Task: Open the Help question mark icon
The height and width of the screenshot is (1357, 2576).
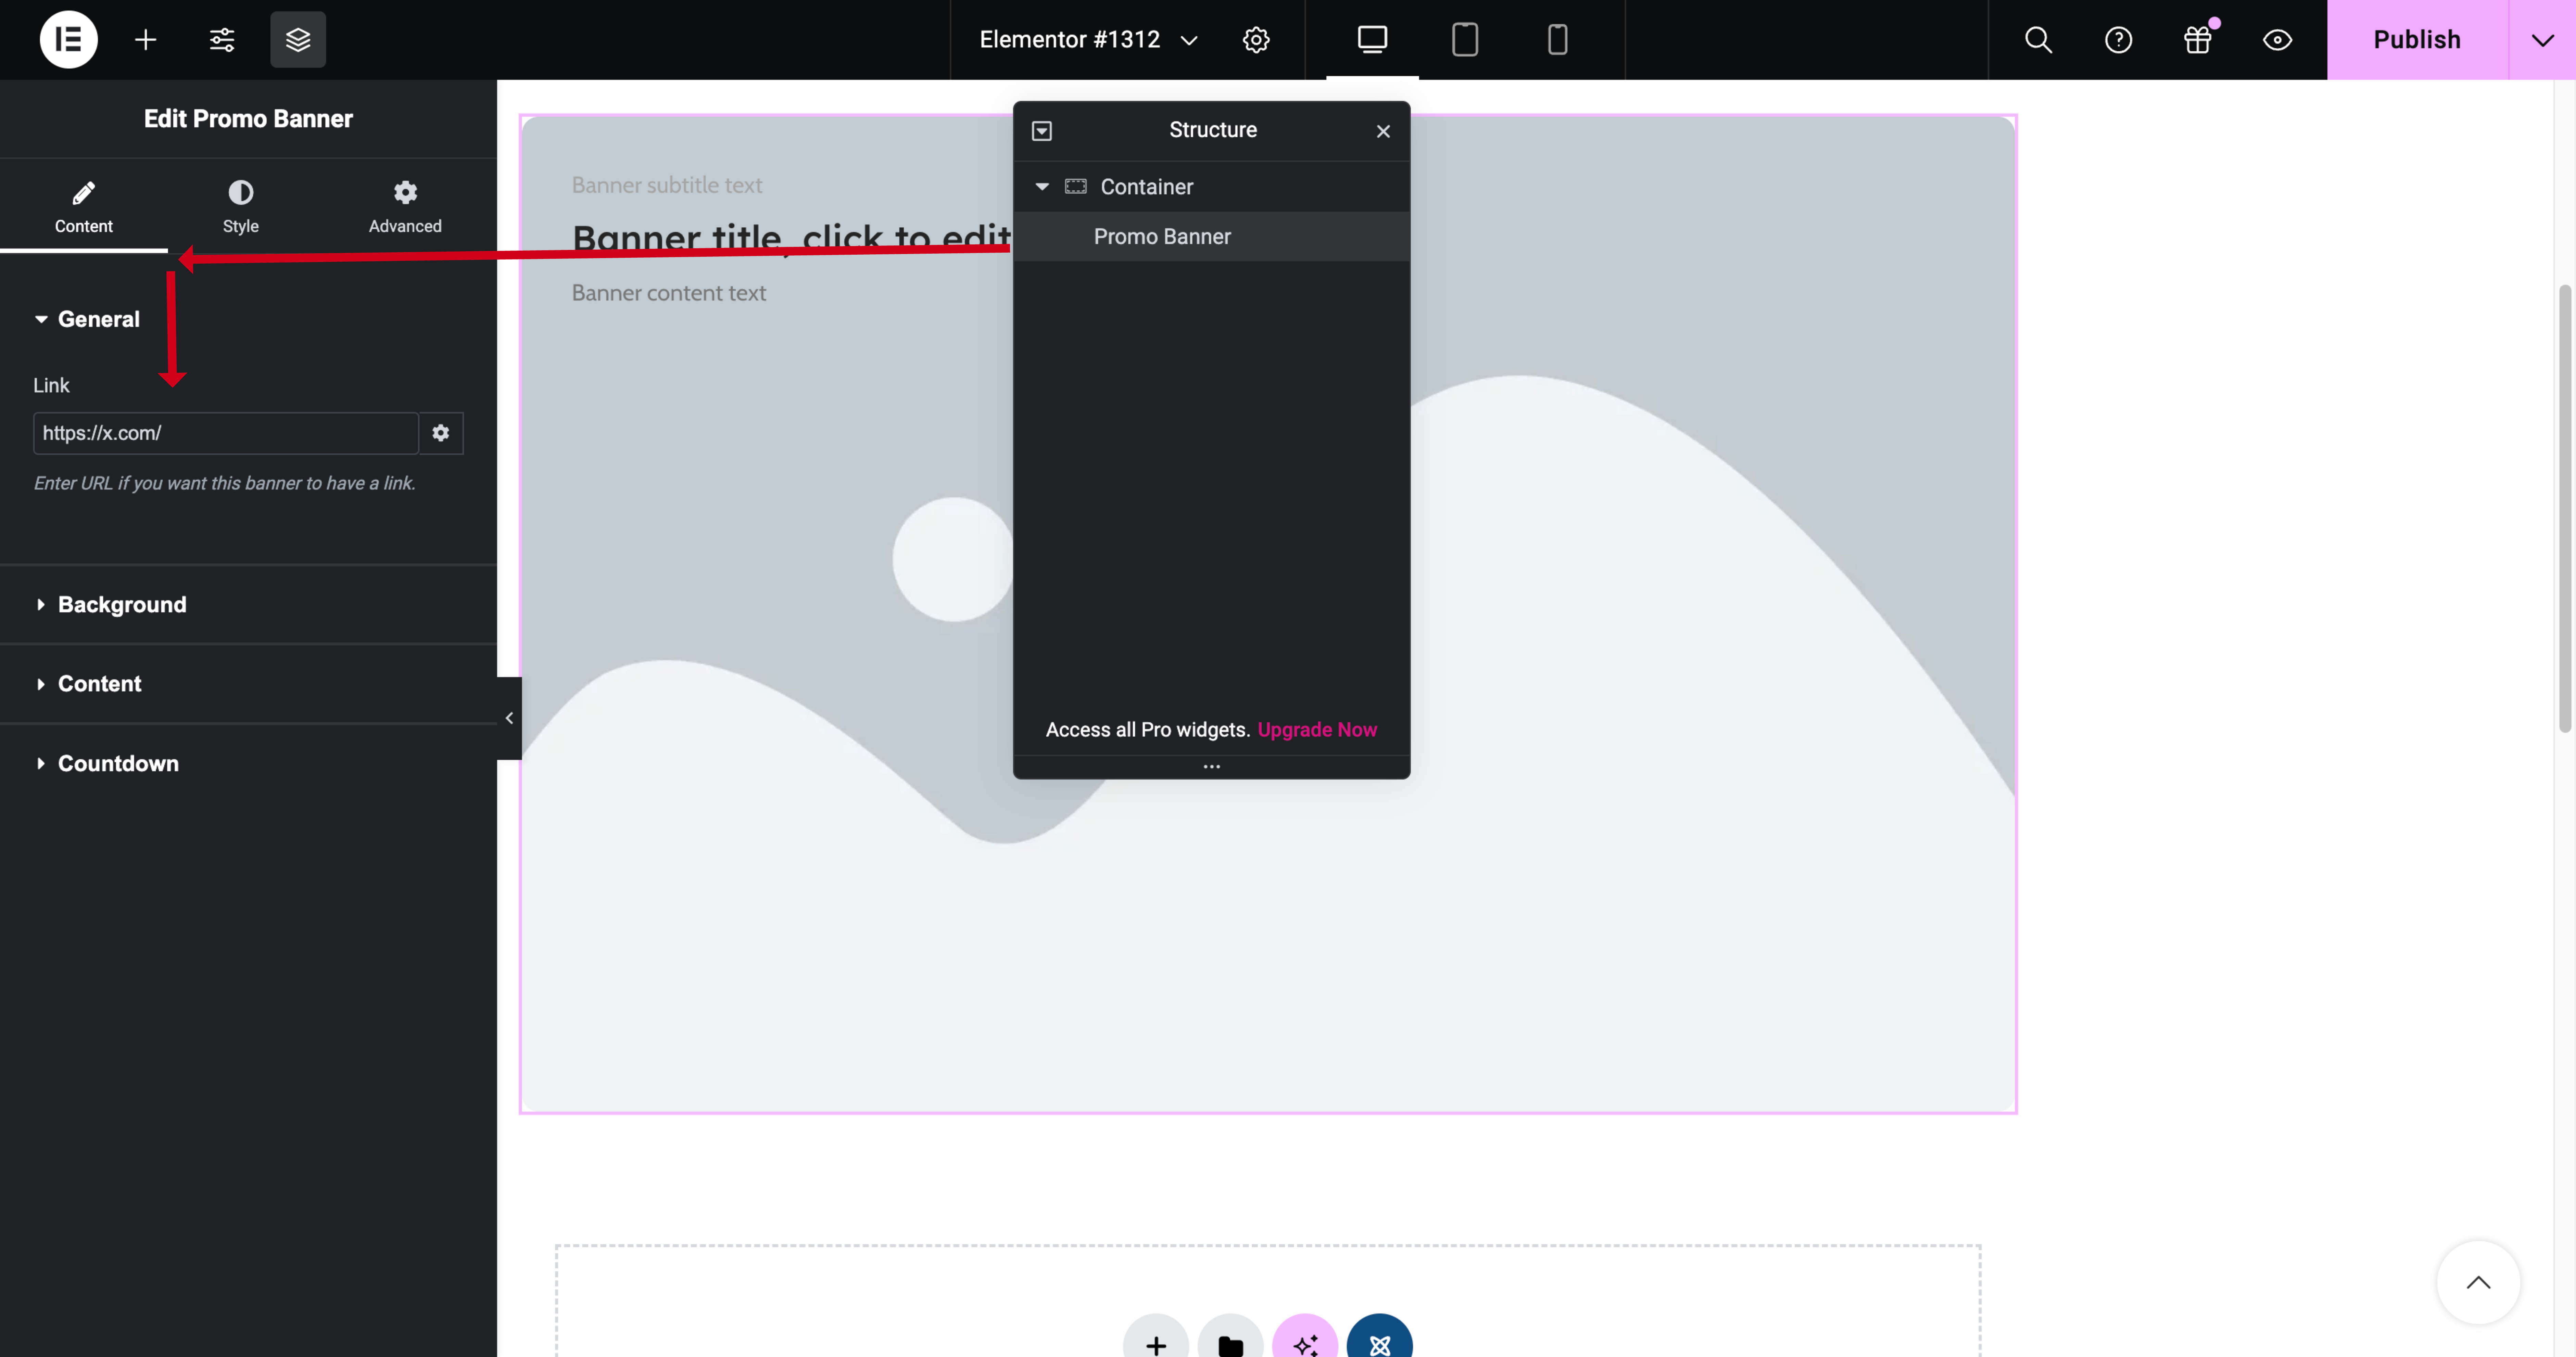Action: tap(2118, 40)
